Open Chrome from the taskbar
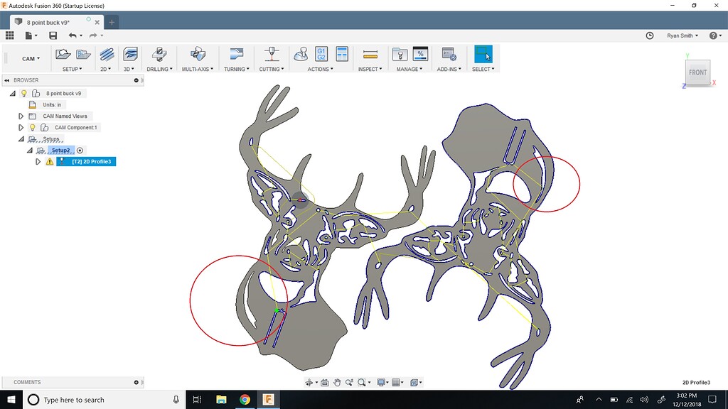Image resolution: width=728 pixels, height=409 pixels. pyautogui.click(x=245, y=399)
